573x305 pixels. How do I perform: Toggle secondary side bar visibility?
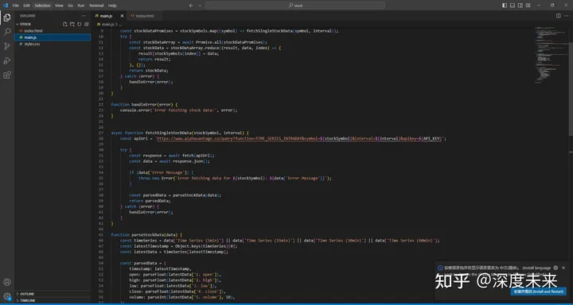(x=520, y=6)
